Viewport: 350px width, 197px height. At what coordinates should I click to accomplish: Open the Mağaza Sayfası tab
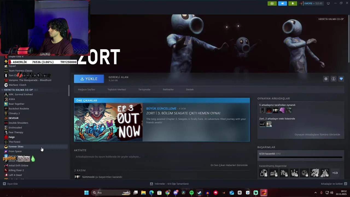click(x=86, y=89)
